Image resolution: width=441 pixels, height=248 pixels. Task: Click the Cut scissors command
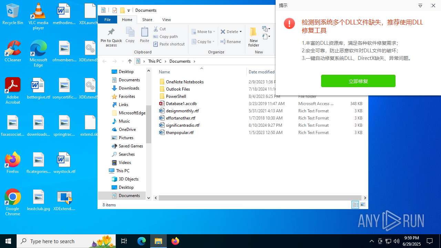pyautogui.click(x=160, y=29)
